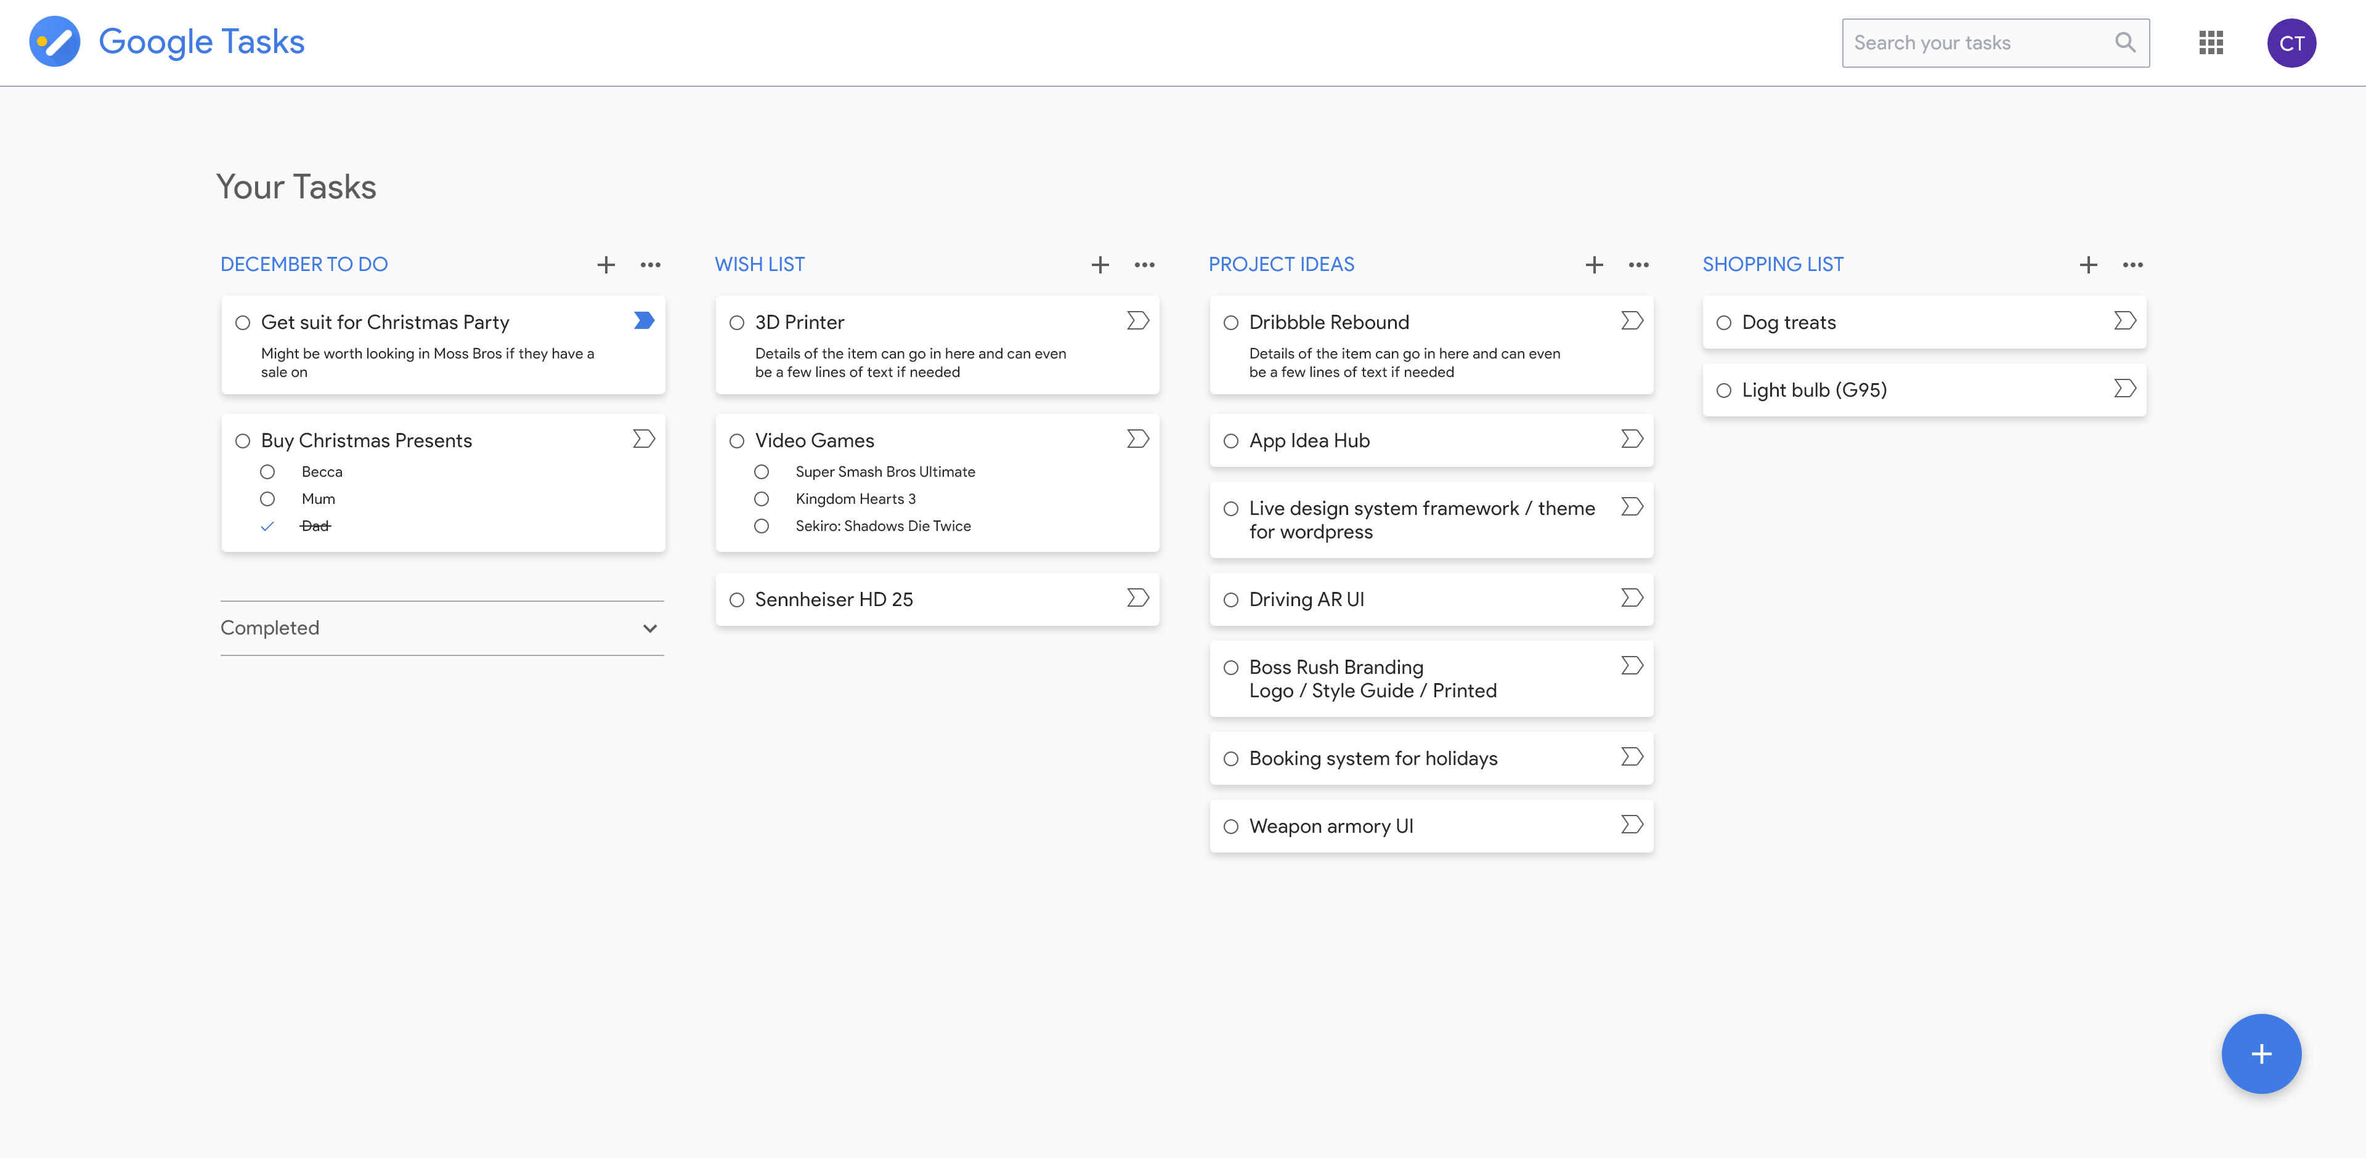Open the Shopping List heading
The height and width of the screenshot is (1158, 2366).
tap(1773, 264)
